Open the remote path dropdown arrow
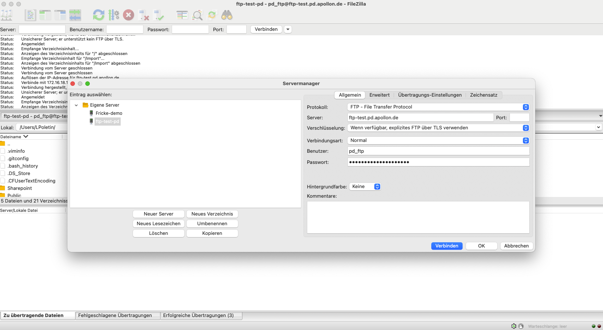Image resolution: width=603 pixels, height=330 pixels. click(x=599, y=127)
